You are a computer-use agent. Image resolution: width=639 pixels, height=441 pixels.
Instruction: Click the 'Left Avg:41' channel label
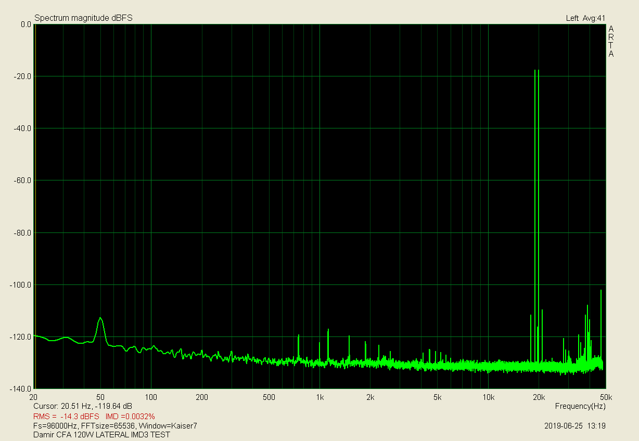585,18
